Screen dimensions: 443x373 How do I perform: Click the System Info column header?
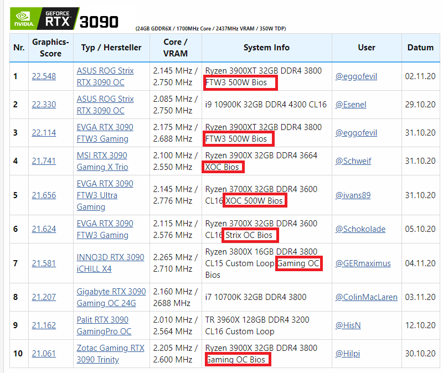(267, 48)
